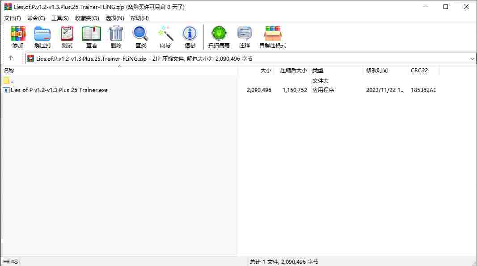Click the archive path text in address bar
The height and width of the screenshot is (266, 477).
pyautogui.click(x=144, y=58)
